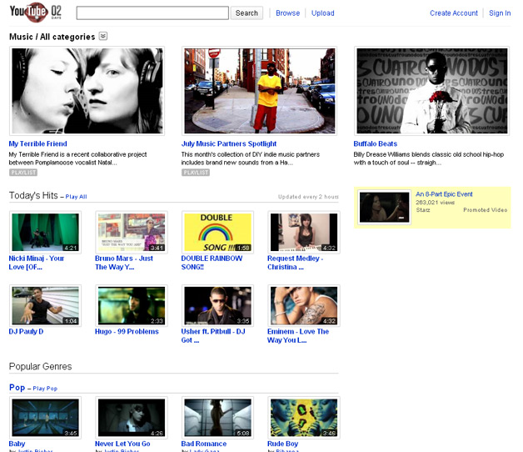This screenshot has height=452, width=523.
Task: Click the Rude Boy title link
Action: pos(282,444)
